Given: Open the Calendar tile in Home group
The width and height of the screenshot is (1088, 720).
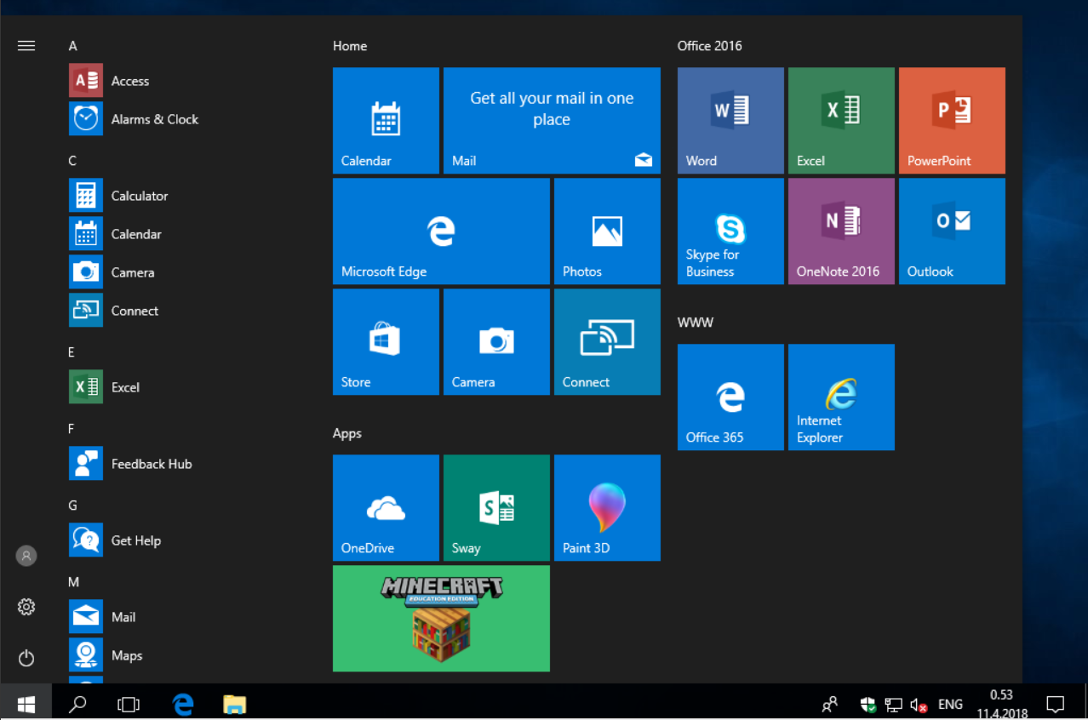Looking at the screenshot, I should point(386,121).
